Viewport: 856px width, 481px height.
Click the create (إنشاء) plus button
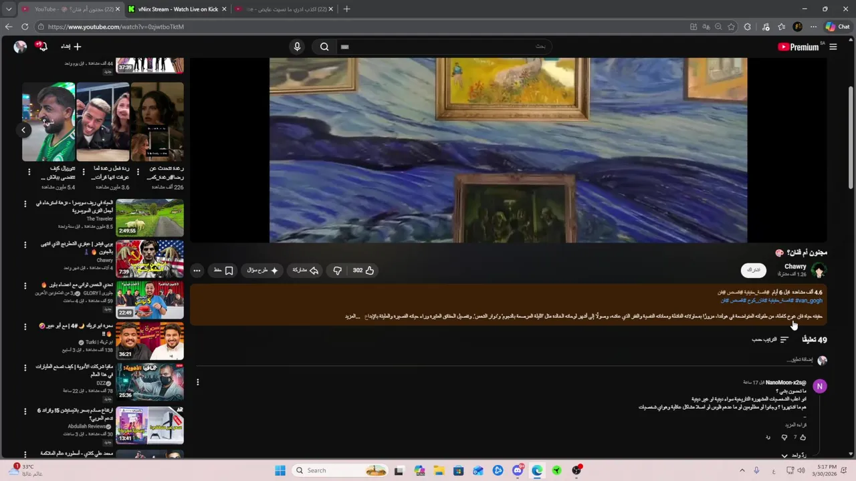pos(71,47)
